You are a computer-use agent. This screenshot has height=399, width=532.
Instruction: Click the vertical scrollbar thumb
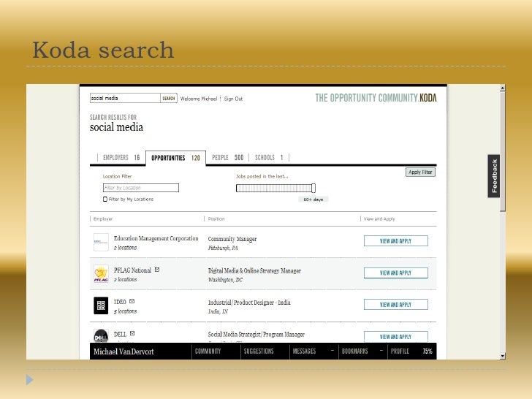[x=503, y=153]
